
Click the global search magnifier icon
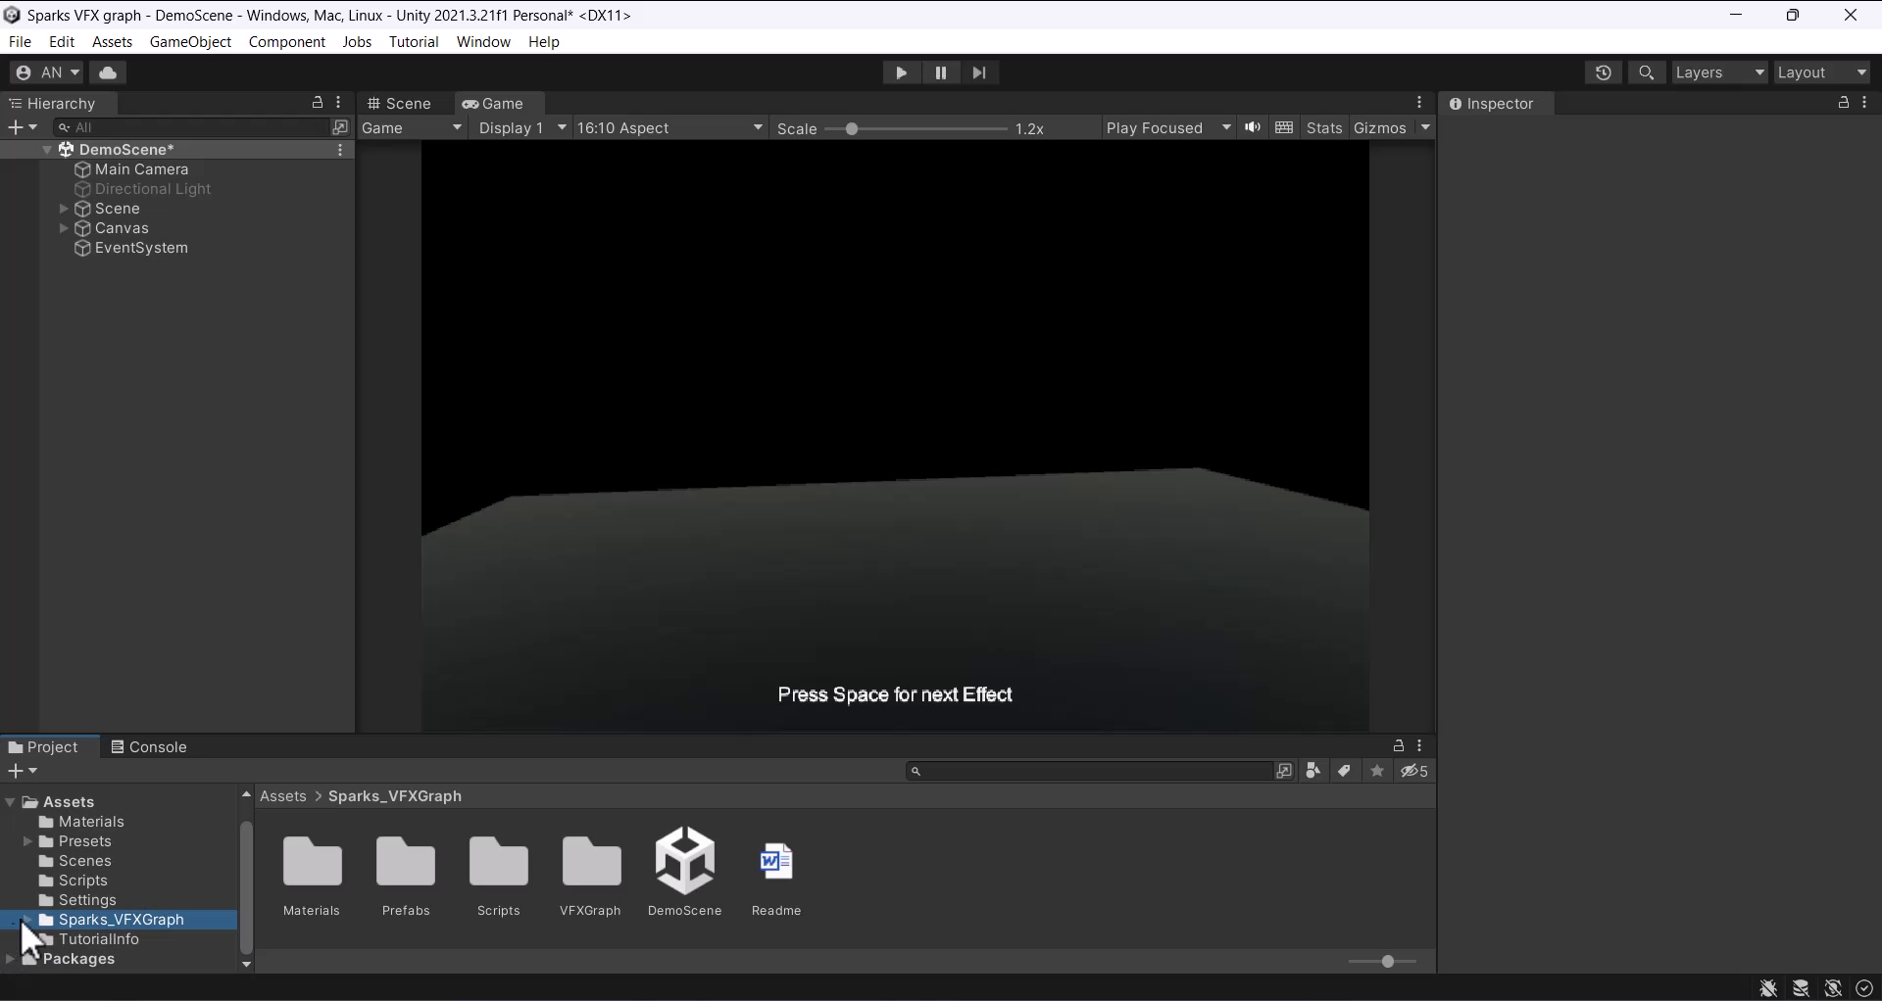pyautogui.click(x=1647, y=72)
